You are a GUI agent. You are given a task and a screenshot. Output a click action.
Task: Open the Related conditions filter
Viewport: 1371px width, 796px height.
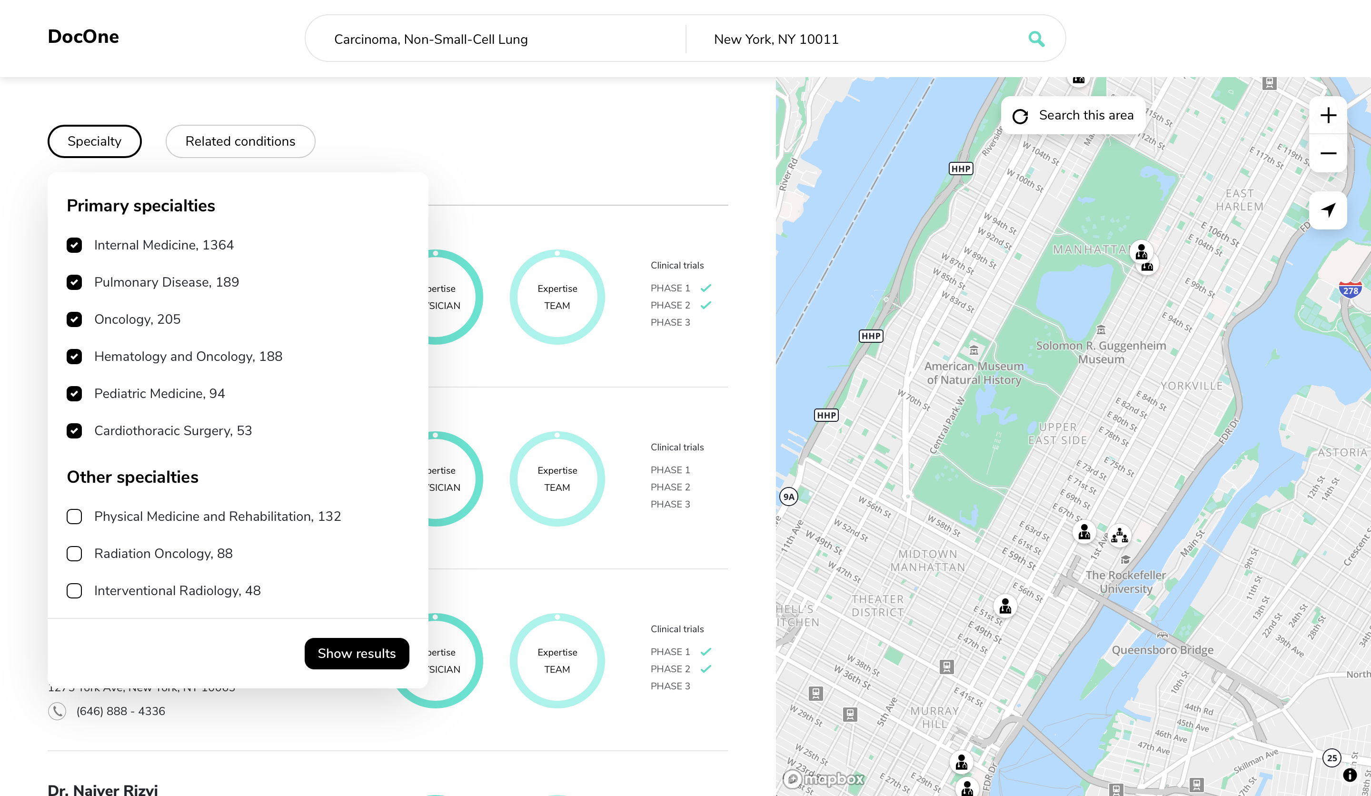pos(240,141)
